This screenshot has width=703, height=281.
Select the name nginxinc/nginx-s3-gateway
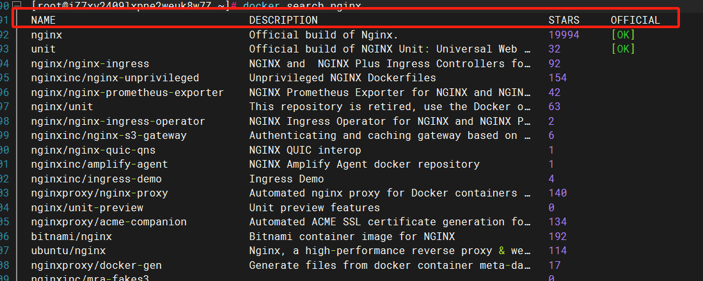click(109, 136)
